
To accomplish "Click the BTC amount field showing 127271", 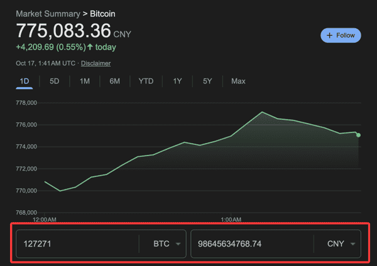I will coord(75,243).
